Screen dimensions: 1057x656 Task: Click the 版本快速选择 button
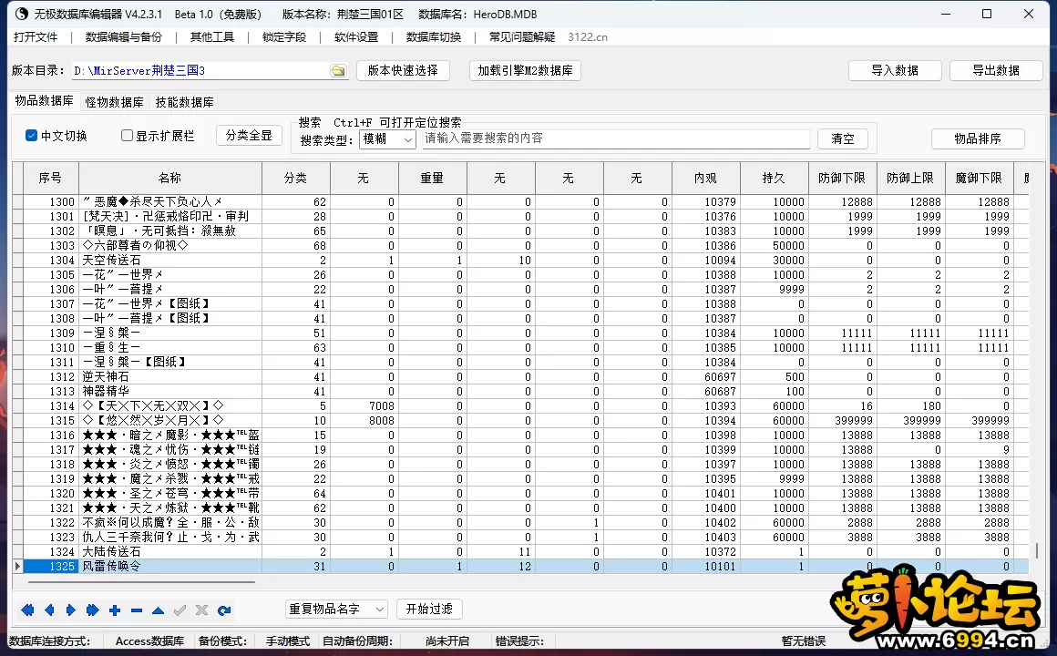point(403,71)
